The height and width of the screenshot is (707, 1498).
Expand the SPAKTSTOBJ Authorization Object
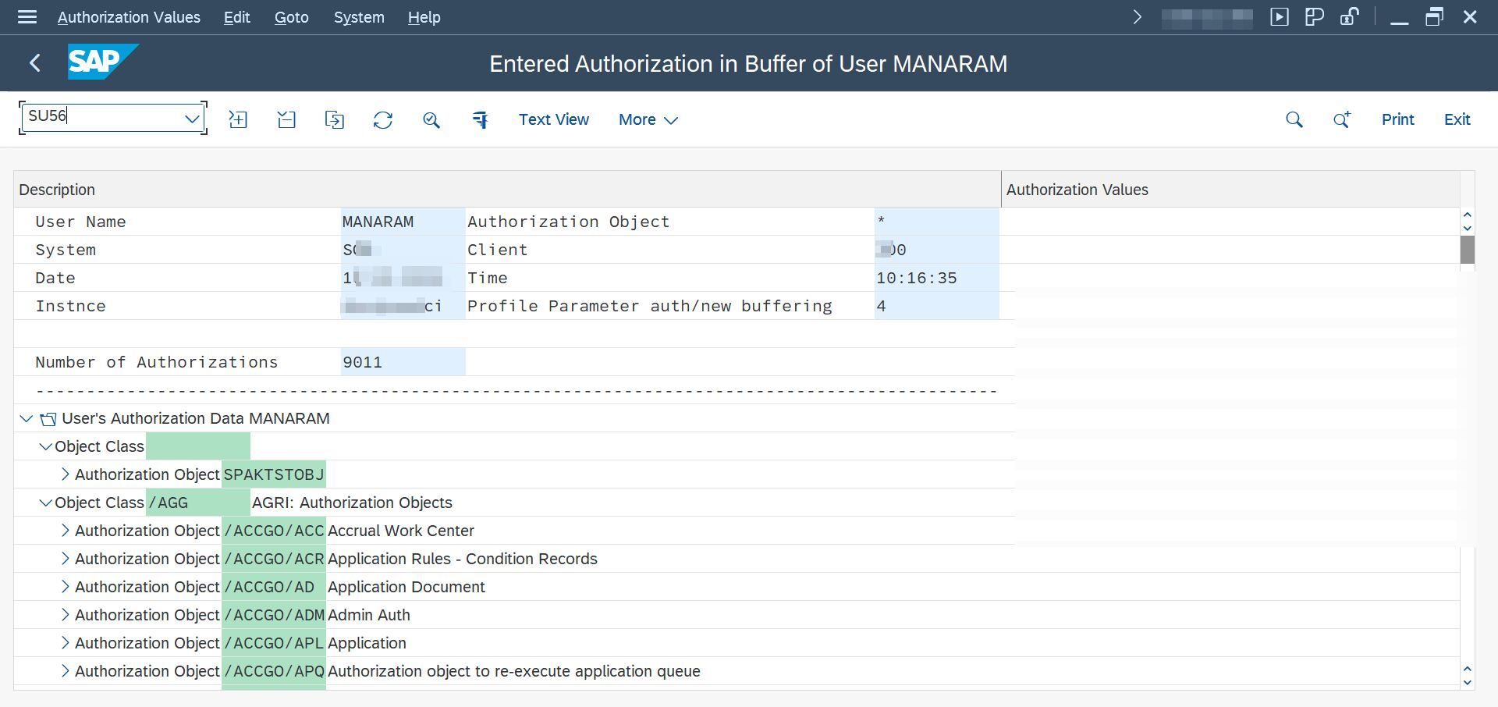click(66, 474)
